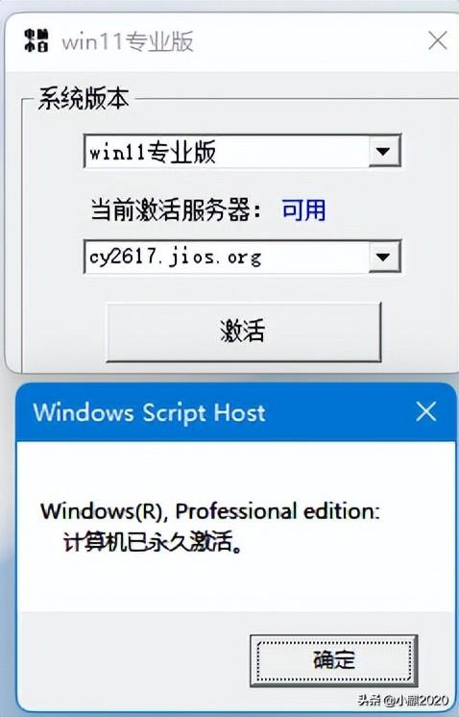The image size is (459, 717).
Task: Expand the system version dropdown arrow
Action: point(384,151)
